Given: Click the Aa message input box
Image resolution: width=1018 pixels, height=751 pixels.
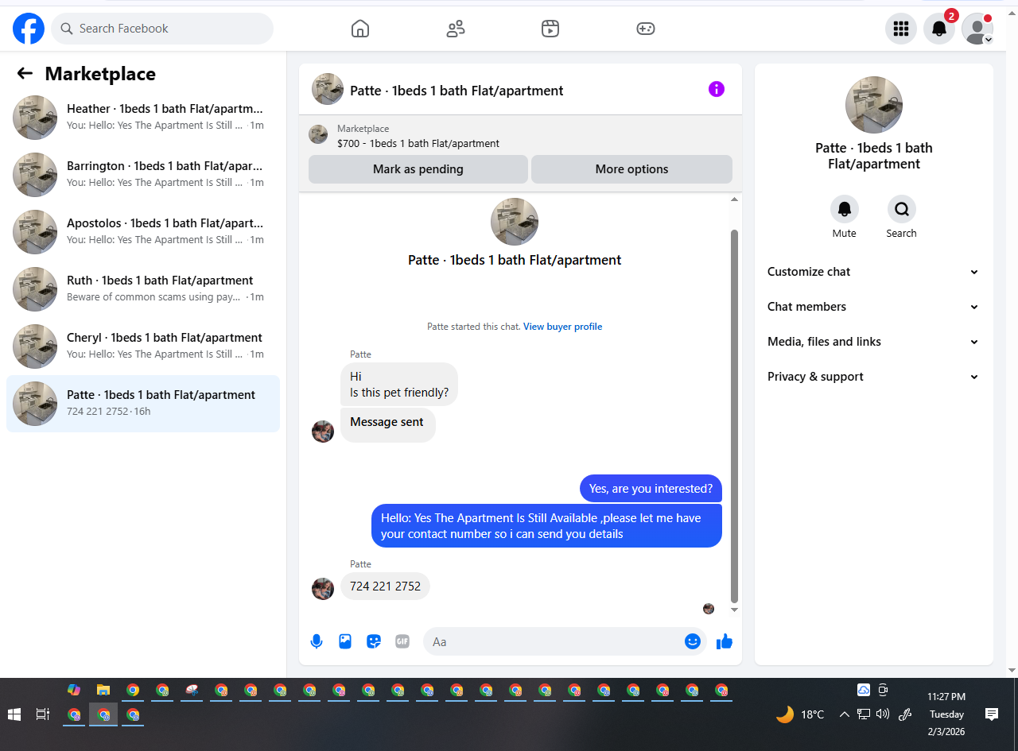Looking at the screenshot, I should [565, 641].
